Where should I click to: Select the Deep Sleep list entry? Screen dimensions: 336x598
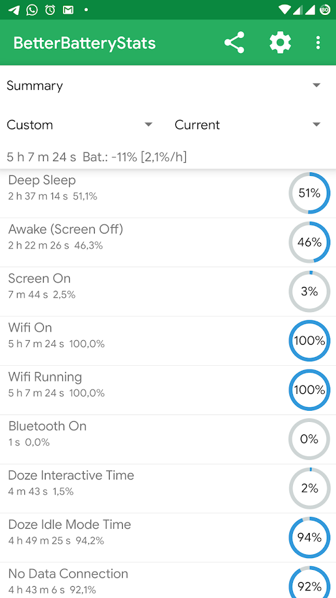tap(168, 194)
